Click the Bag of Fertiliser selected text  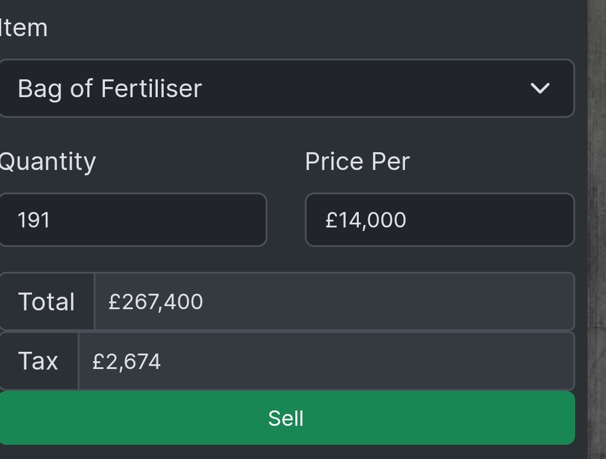coord(110,88)
